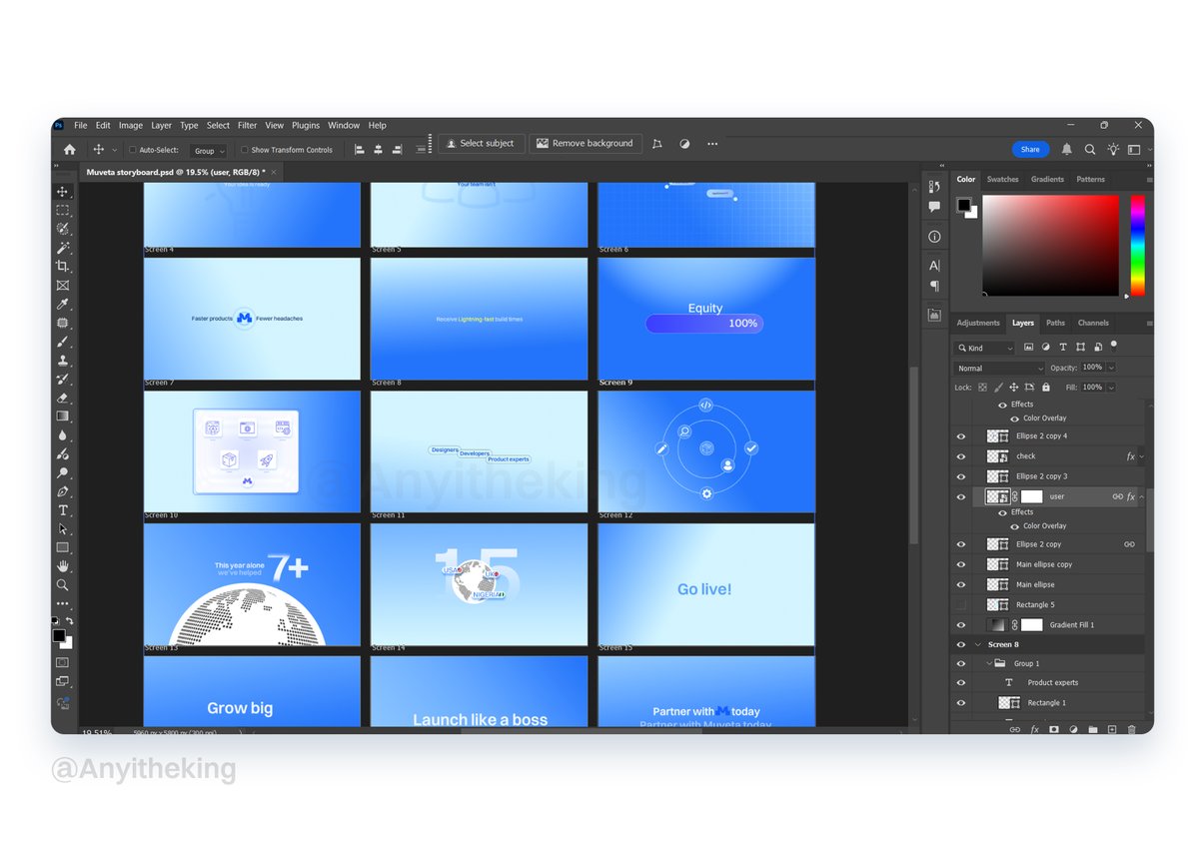The image size is (1199, 847).
Task: Select the Move tool in left toolbar
Action: click(62, 192)
